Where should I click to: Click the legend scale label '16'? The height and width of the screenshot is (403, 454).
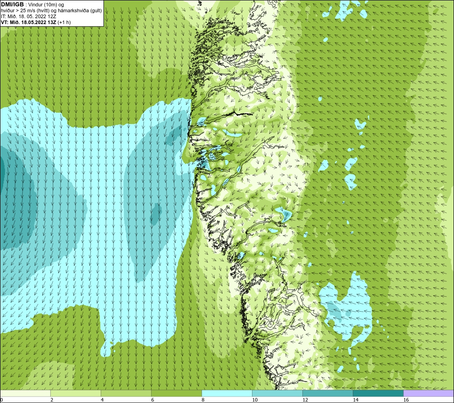point(405,400)
